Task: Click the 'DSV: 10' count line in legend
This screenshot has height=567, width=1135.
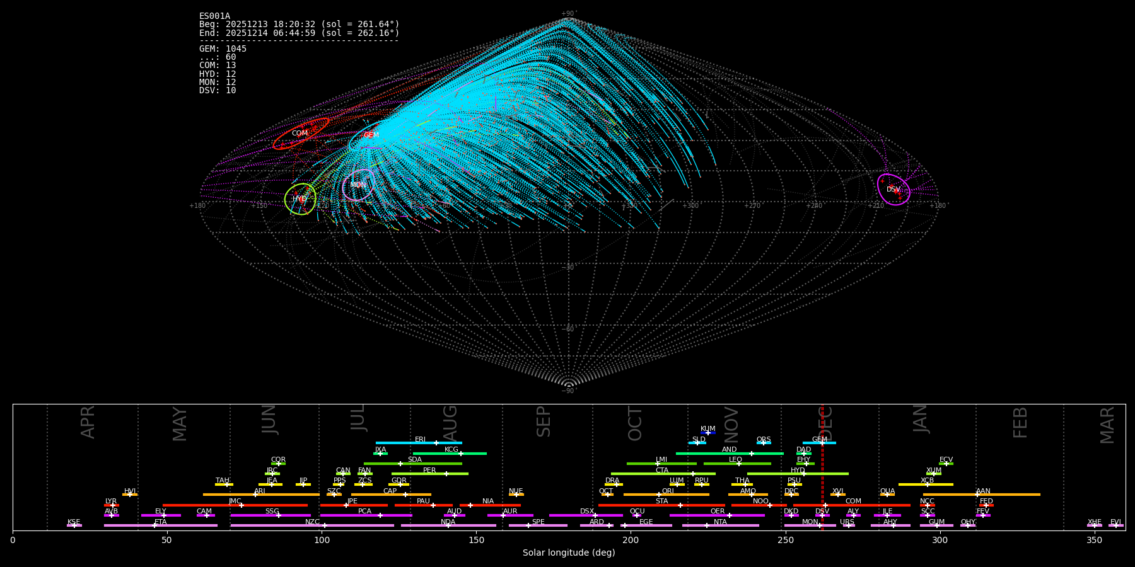Action: point(218,91)
